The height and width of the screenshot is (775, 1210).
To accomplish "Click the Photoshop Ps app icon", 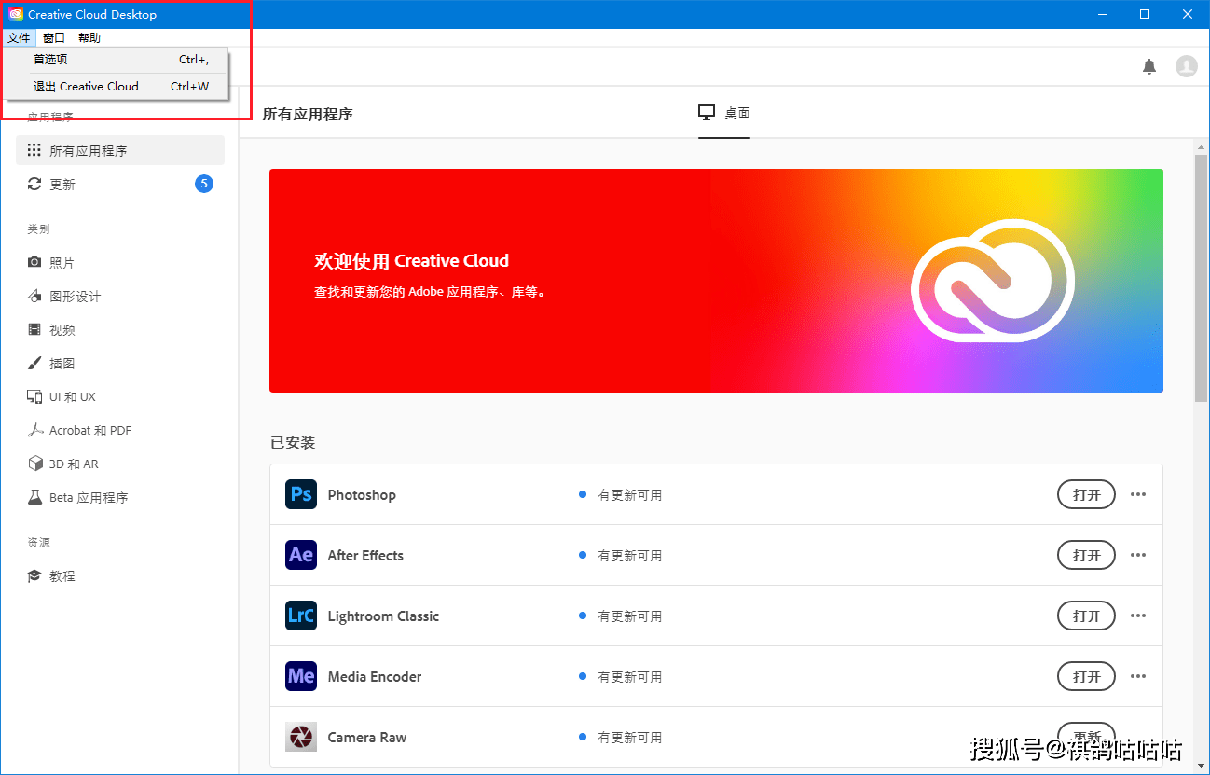I will coord(300,494).
